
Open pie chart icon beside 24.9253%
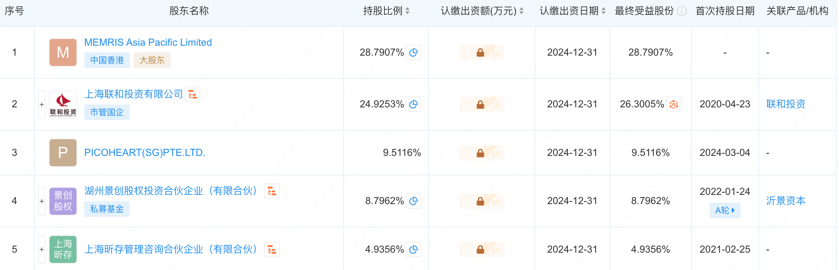point(413,104)
